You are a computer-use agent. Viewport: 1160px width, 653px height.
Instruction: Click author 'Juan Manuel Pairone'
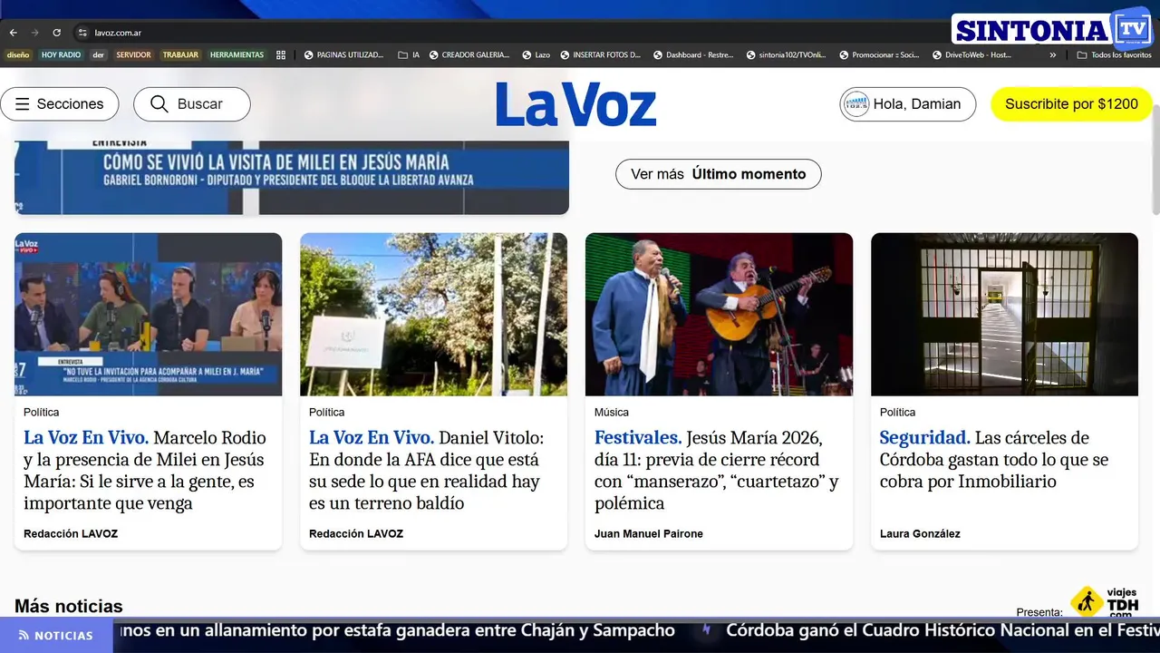click(649, 534)
